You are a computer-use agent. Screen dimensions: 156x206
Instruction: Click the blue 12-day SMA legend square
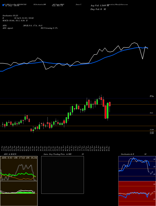point(3,5)
